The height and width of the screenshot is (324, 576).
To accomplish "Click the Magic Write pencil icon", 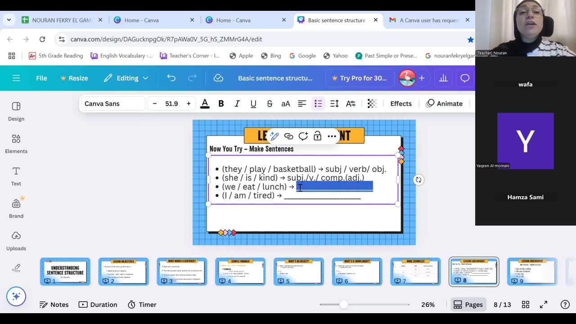I will point(274,136).
